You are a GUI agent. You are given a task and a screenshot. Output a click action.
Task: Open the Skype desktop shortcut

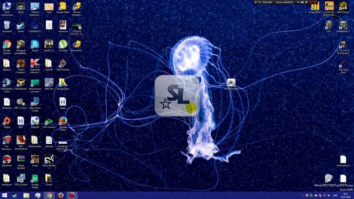35,46
